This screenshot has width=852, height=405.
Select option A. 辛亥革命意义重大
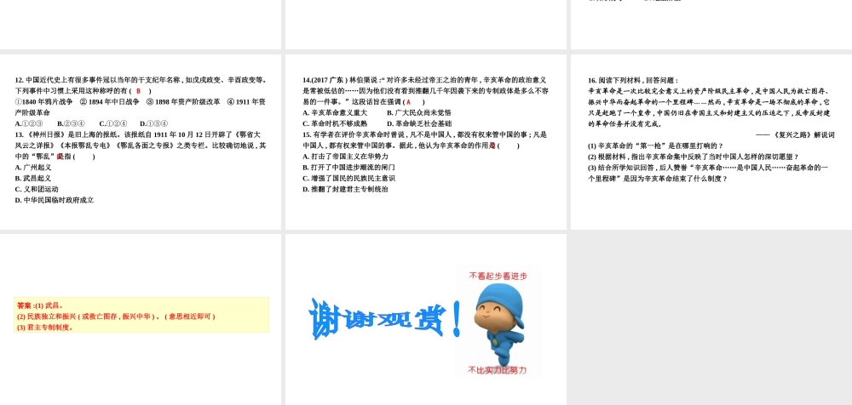point(335,112)
